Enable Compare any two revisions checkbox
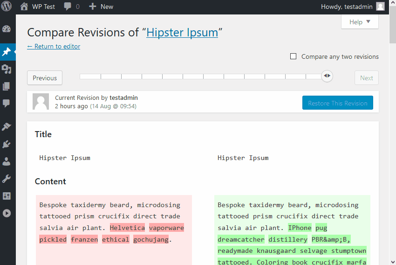The height and width of the screenshot is (265, 396). 294,56
